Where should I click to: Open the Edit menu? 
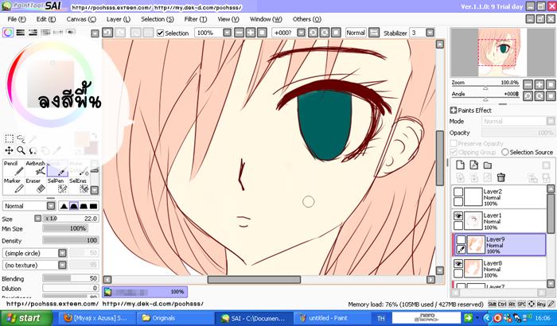click(46, 19)
